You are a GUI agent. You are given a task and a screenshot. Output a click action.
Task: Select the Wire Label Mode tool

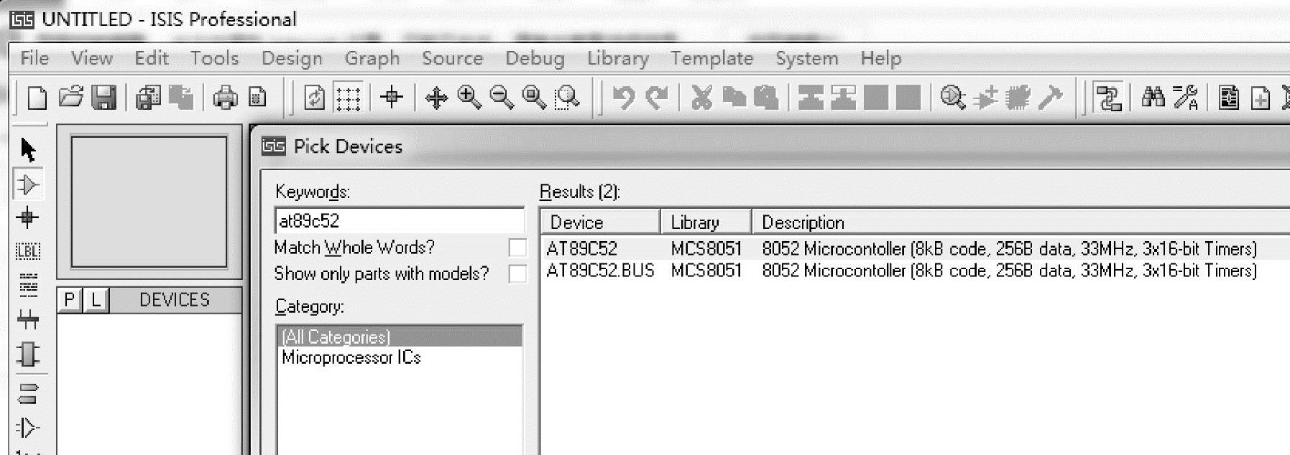pos(28,251)
